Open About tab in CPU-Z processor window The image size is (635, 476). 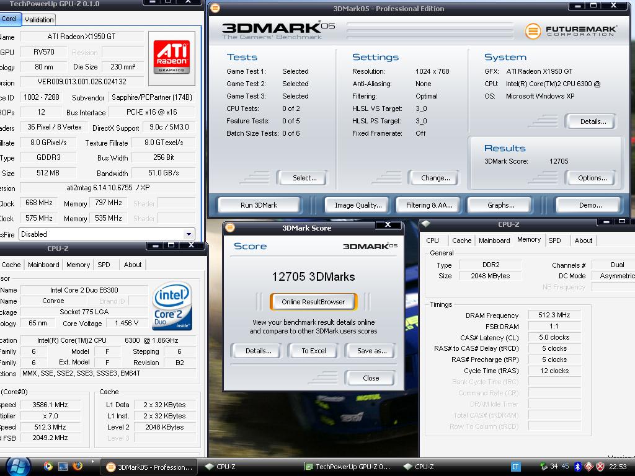click(133, 265)
